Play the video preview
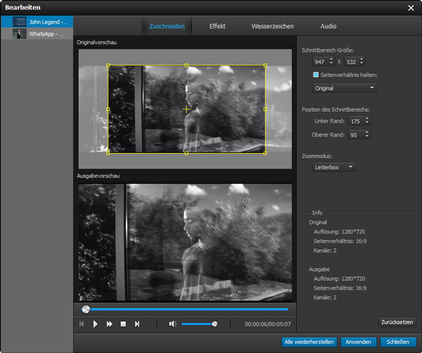The image size is (422, 353). point(95,324)
